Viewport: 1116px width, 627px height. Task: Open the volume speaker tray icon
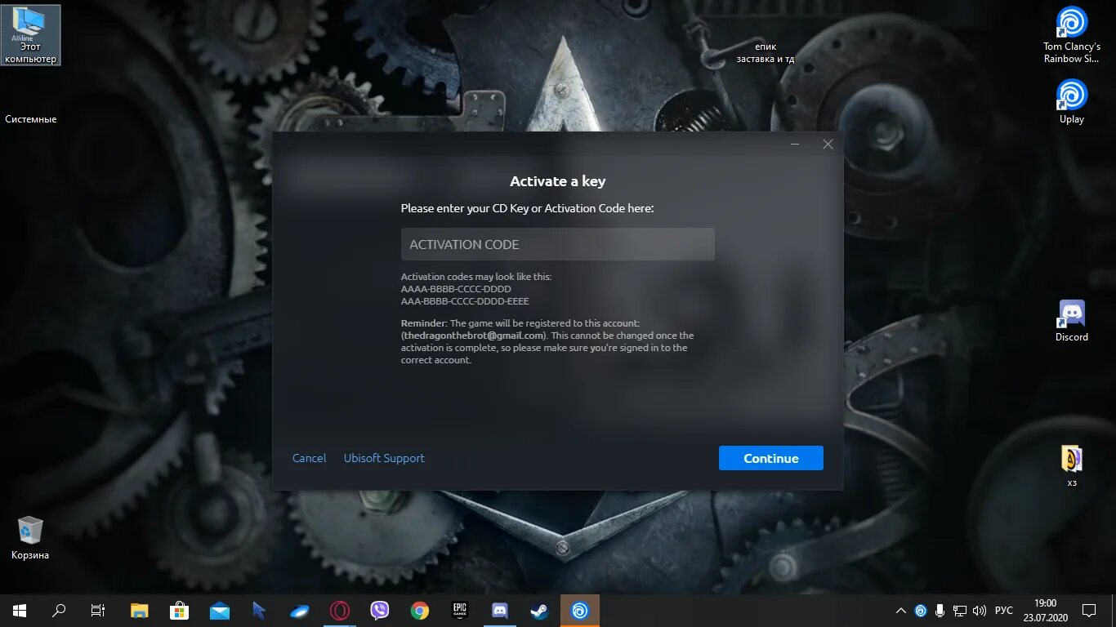[x=980, y=611]
